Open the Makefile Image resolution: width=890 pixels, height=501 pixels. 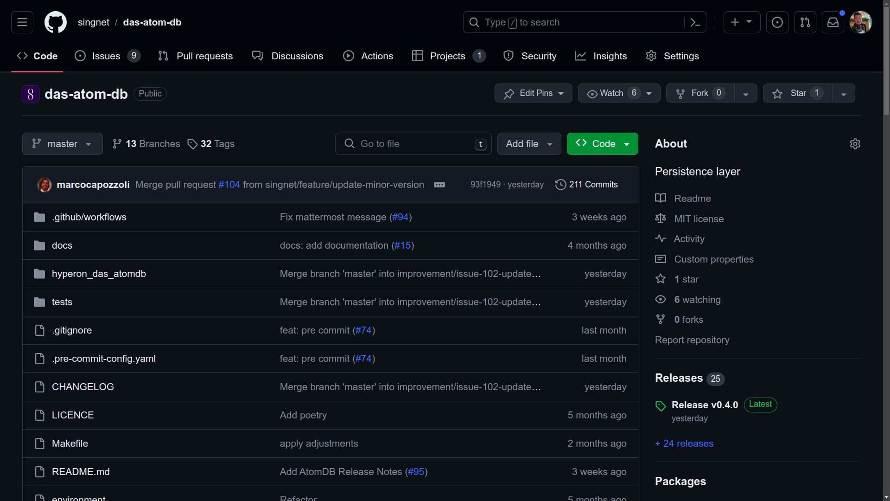click(70, 443)
